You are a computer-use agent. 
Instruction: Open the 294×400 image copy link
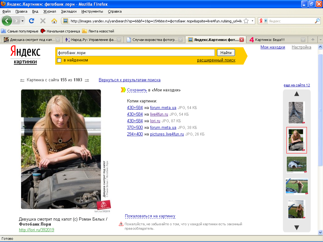coord(135,134)
